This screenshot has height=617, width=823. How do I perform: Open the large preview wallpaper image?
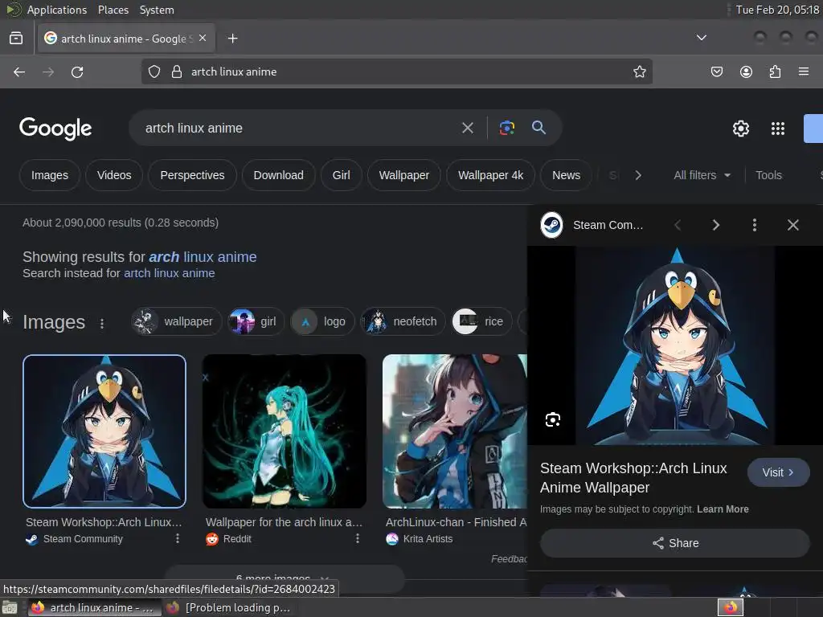coord(675,345)
